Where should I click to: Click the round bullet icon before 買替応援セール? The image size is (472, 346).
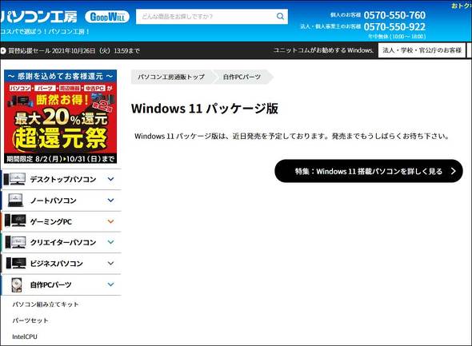coord(3,50)
